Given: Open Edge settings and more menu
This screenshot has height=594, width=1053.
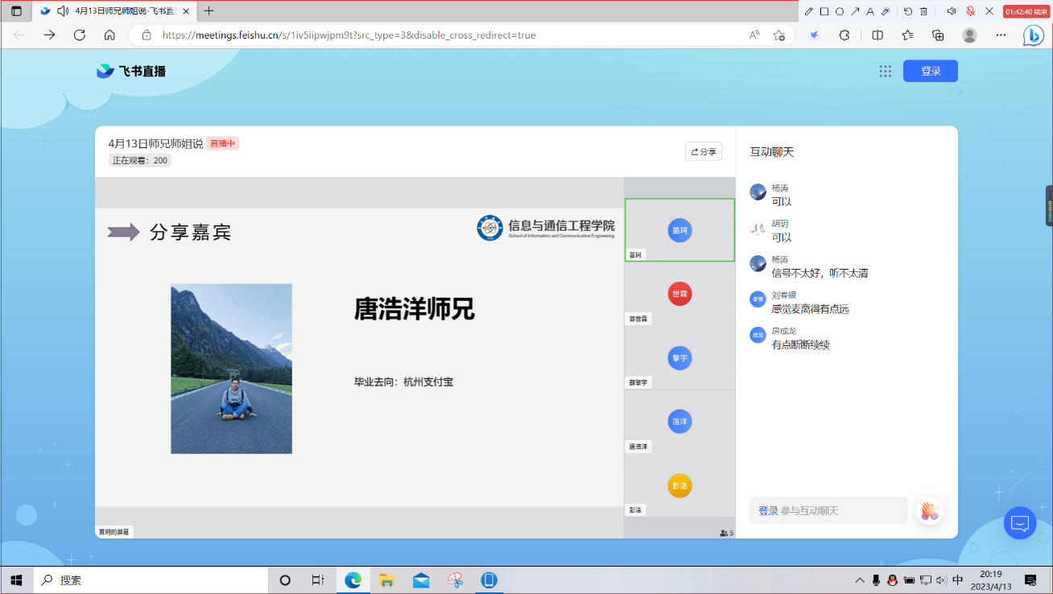Looking at the screenshot, I should [x=1001, y=35].
